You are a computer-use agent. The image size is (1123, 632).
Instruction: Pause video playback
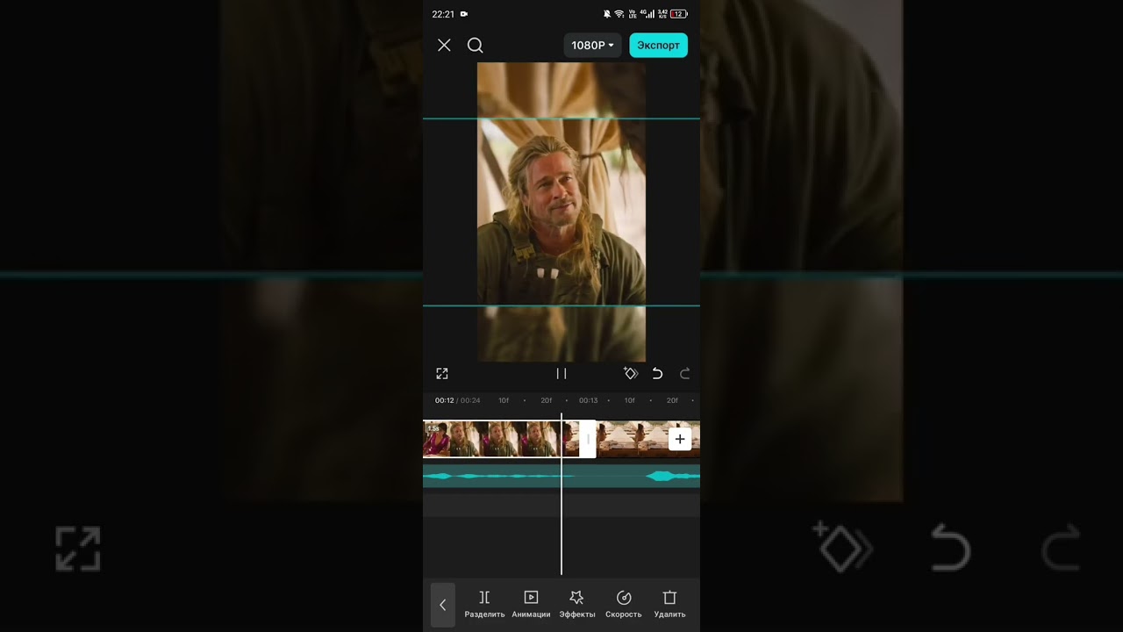(x=561, y=374)
